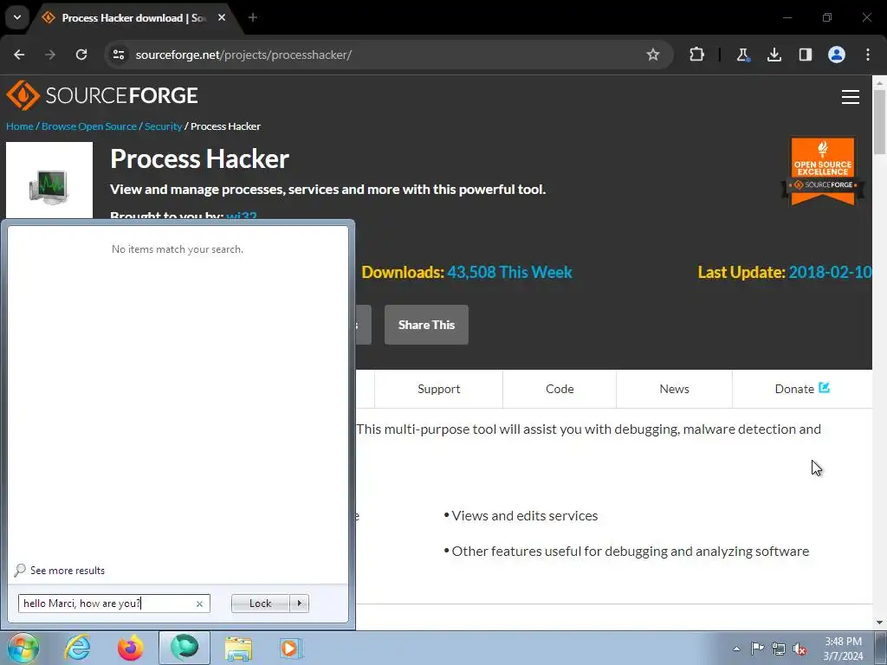Open the Security breadcrumb link
Screen dimensions: 887x665
click(x=163, y=126)
